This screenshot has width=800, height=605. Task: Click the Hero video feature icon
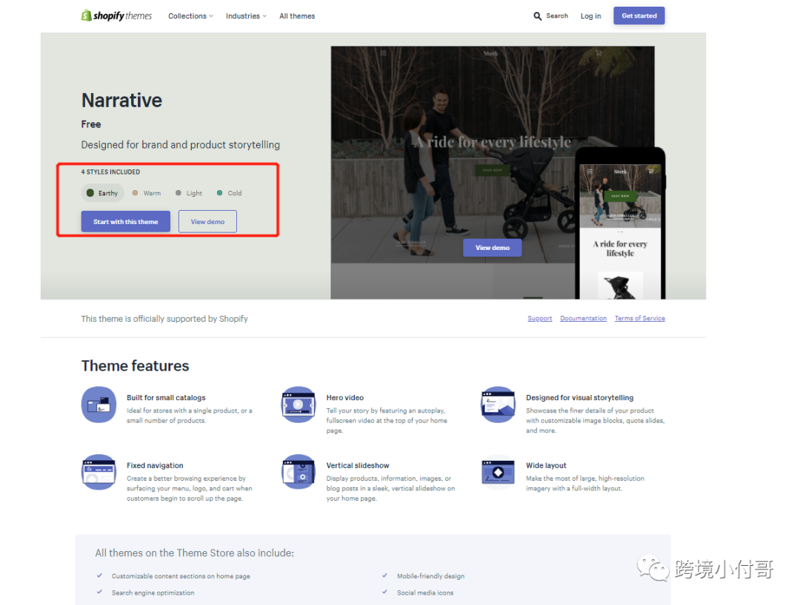(299, 405)
